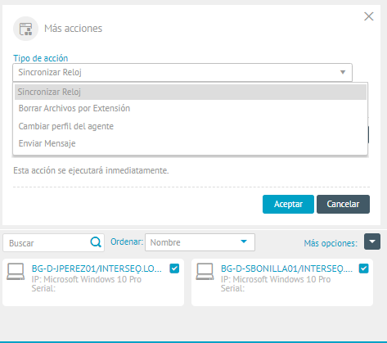Uncheck the BG-D-JPEREZ01 device checkbox
387x343 pixels.
174,269
